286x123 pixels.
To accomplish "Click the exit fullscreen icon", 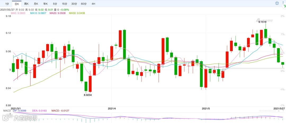I will (277, 3).
